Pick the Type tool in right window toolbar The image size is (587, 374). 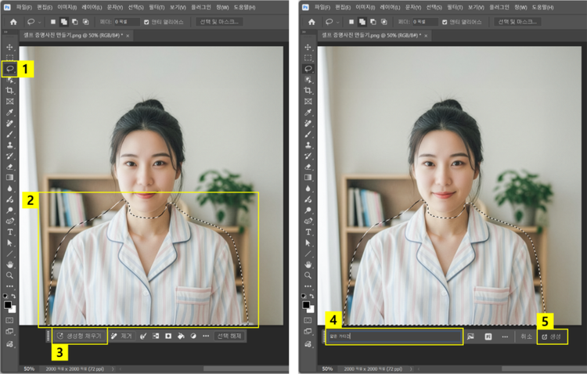point(308,232)
